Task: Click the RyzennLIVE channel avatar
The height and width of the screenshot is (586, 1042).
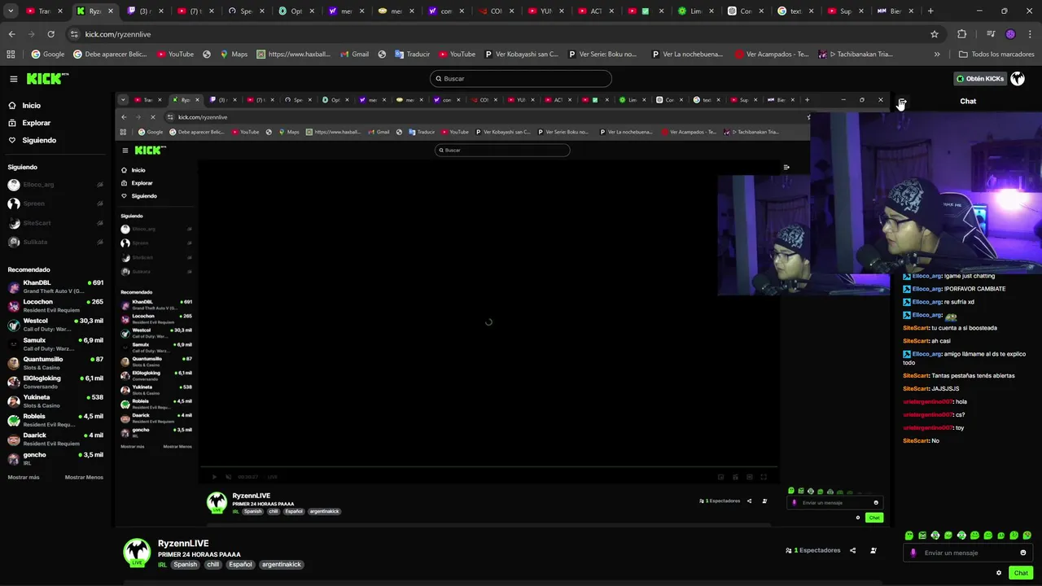Action: (x=137, y=553)
